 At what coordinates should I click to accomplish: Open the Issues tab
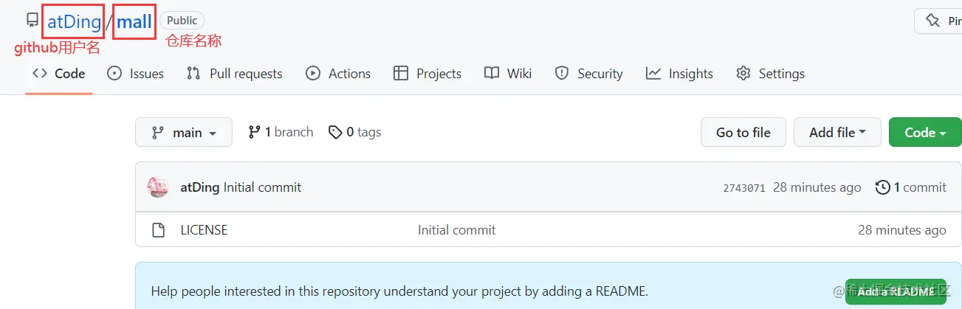tap(136, 74)
